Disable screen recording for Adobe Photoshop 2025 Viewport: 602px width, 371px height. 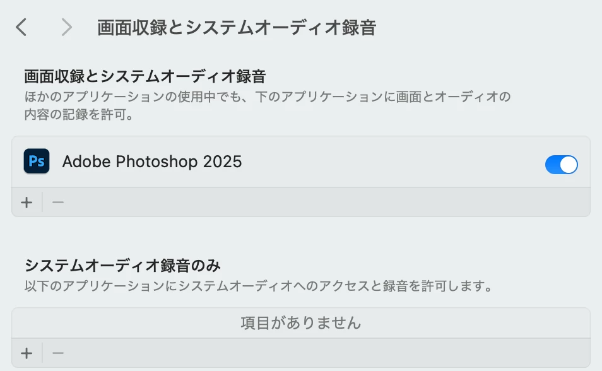562,165
